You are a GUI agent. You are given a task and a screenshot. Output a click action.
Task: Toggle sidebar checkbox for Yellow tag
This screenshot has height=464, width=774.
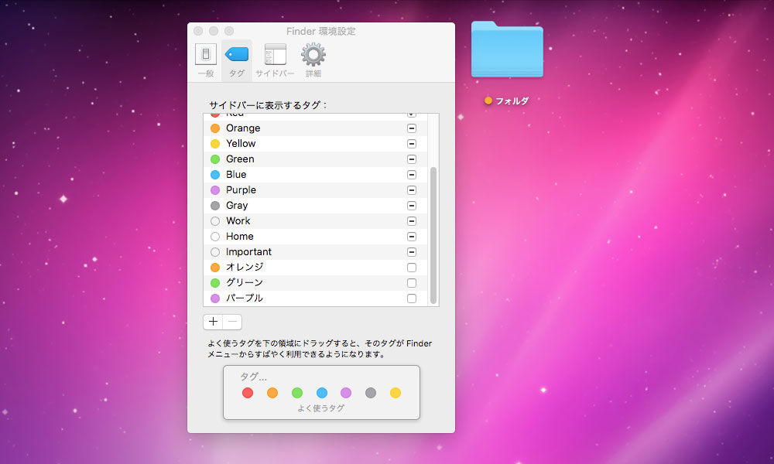pos(412,144)
